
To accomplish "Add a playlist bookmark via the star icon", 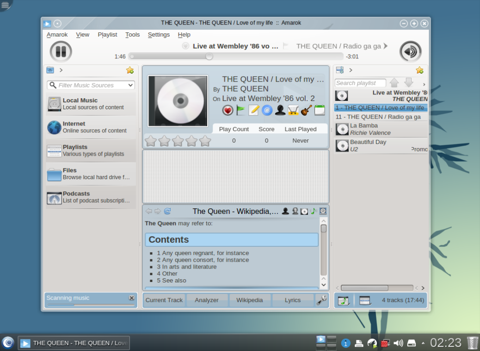I will coord(419,70).
